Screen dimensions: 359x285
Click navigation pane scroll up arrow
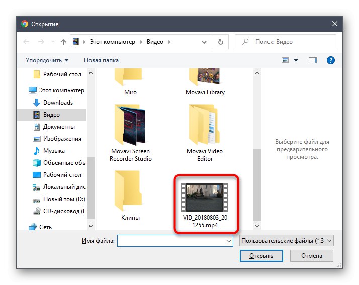tap(91, 73)
